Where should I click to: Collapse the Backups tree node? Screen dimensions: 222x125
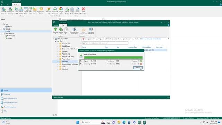(x=1, y=29)
